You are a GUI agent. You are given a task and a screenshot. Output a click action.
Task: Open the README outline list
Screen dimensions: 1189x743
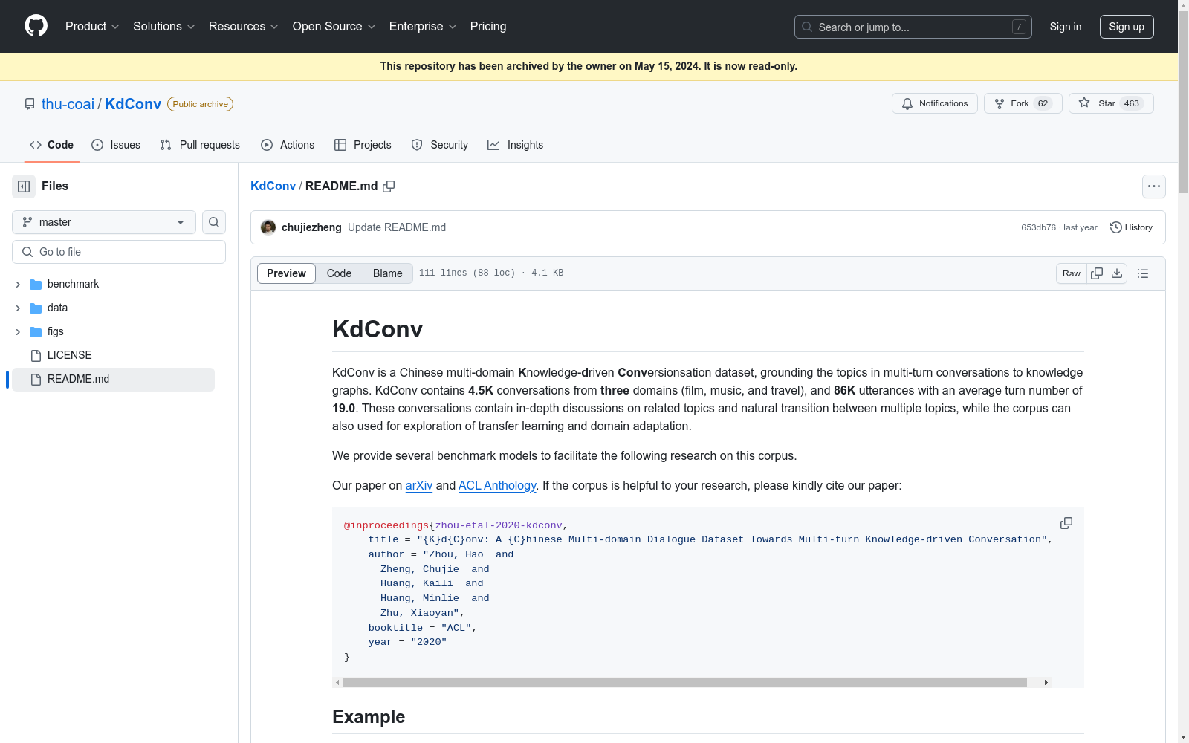(1143, 273)
